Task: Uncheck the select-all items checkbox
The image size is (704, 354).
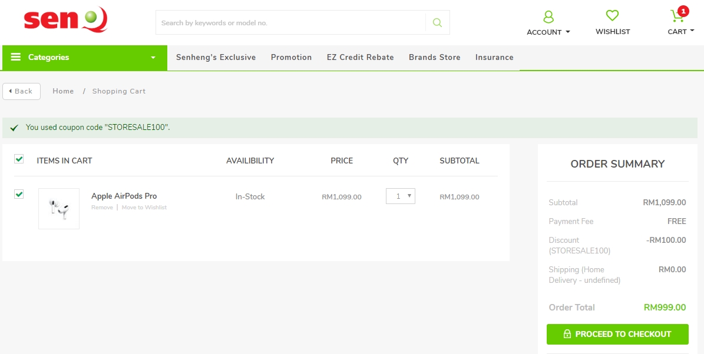Action: pos(19,159)
